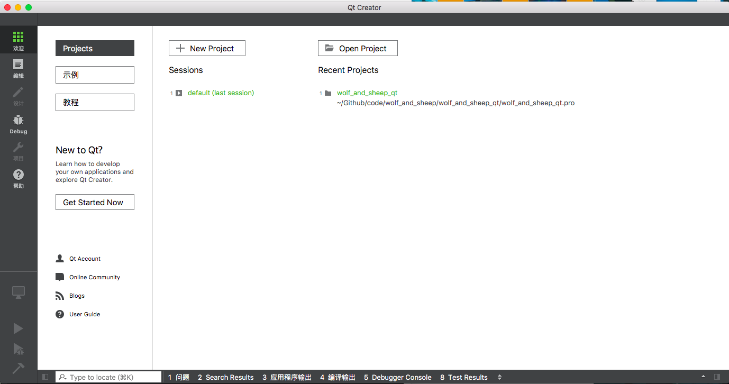729x384 pixels.
Task: Click the up arrow output pane toggle
Action: pyautogui.click(x=703, y=377)
